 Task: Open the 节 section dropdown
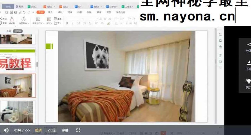click(x=58, y=23)
